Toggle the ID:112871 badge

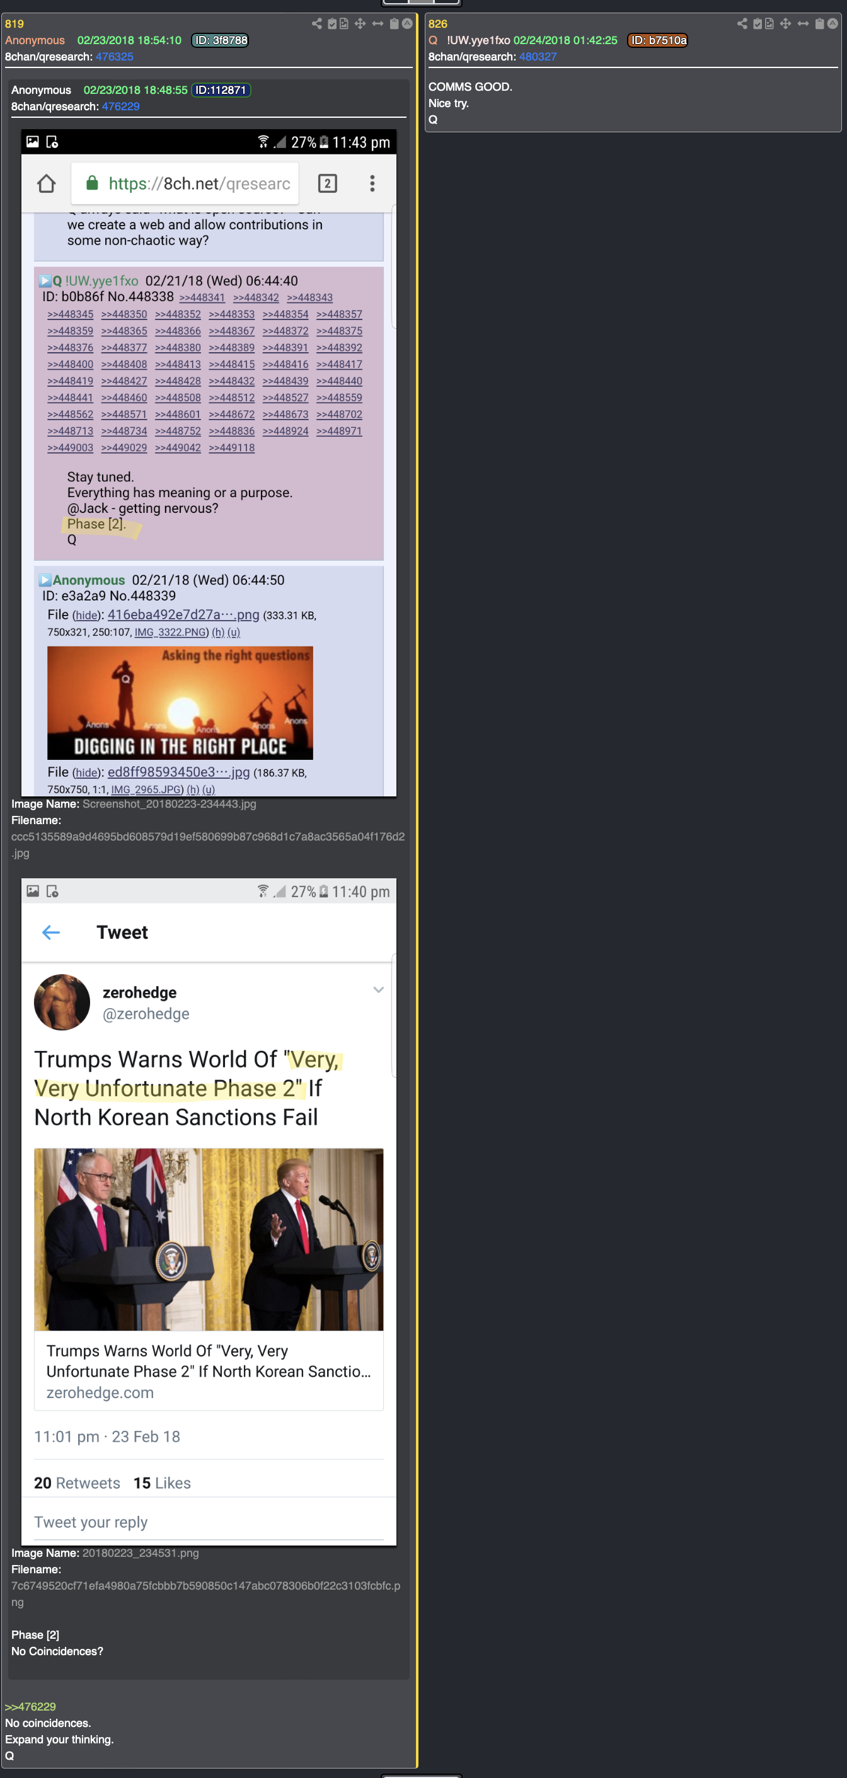click(x=221, y=89)
